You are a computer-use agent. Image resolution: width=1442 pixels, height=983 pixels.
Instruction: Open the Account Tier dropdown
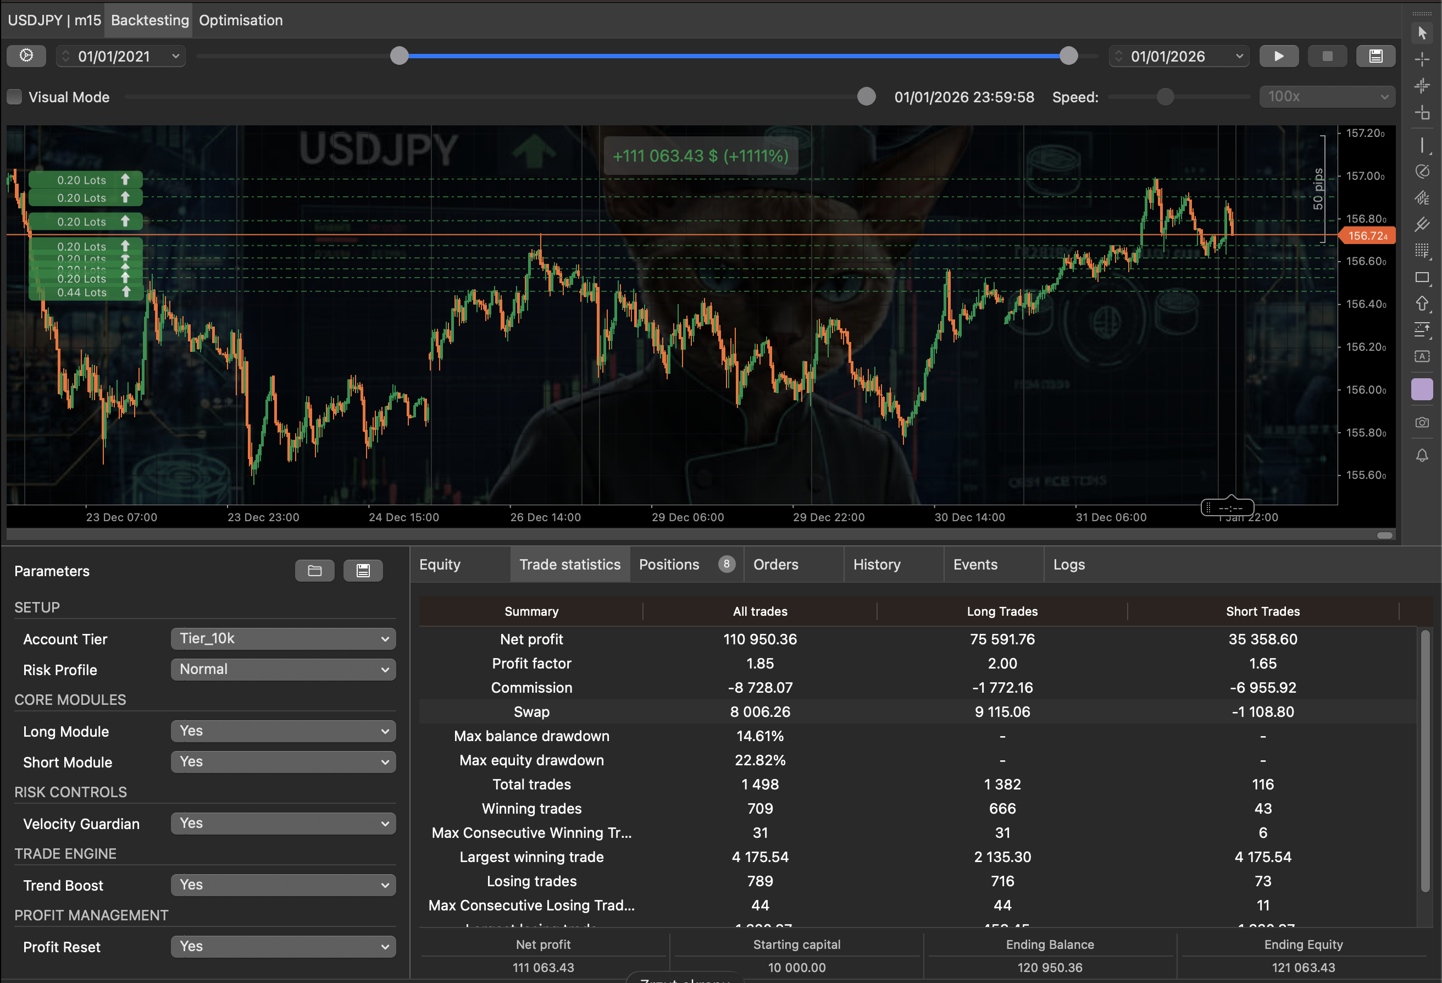click(283, 639)
